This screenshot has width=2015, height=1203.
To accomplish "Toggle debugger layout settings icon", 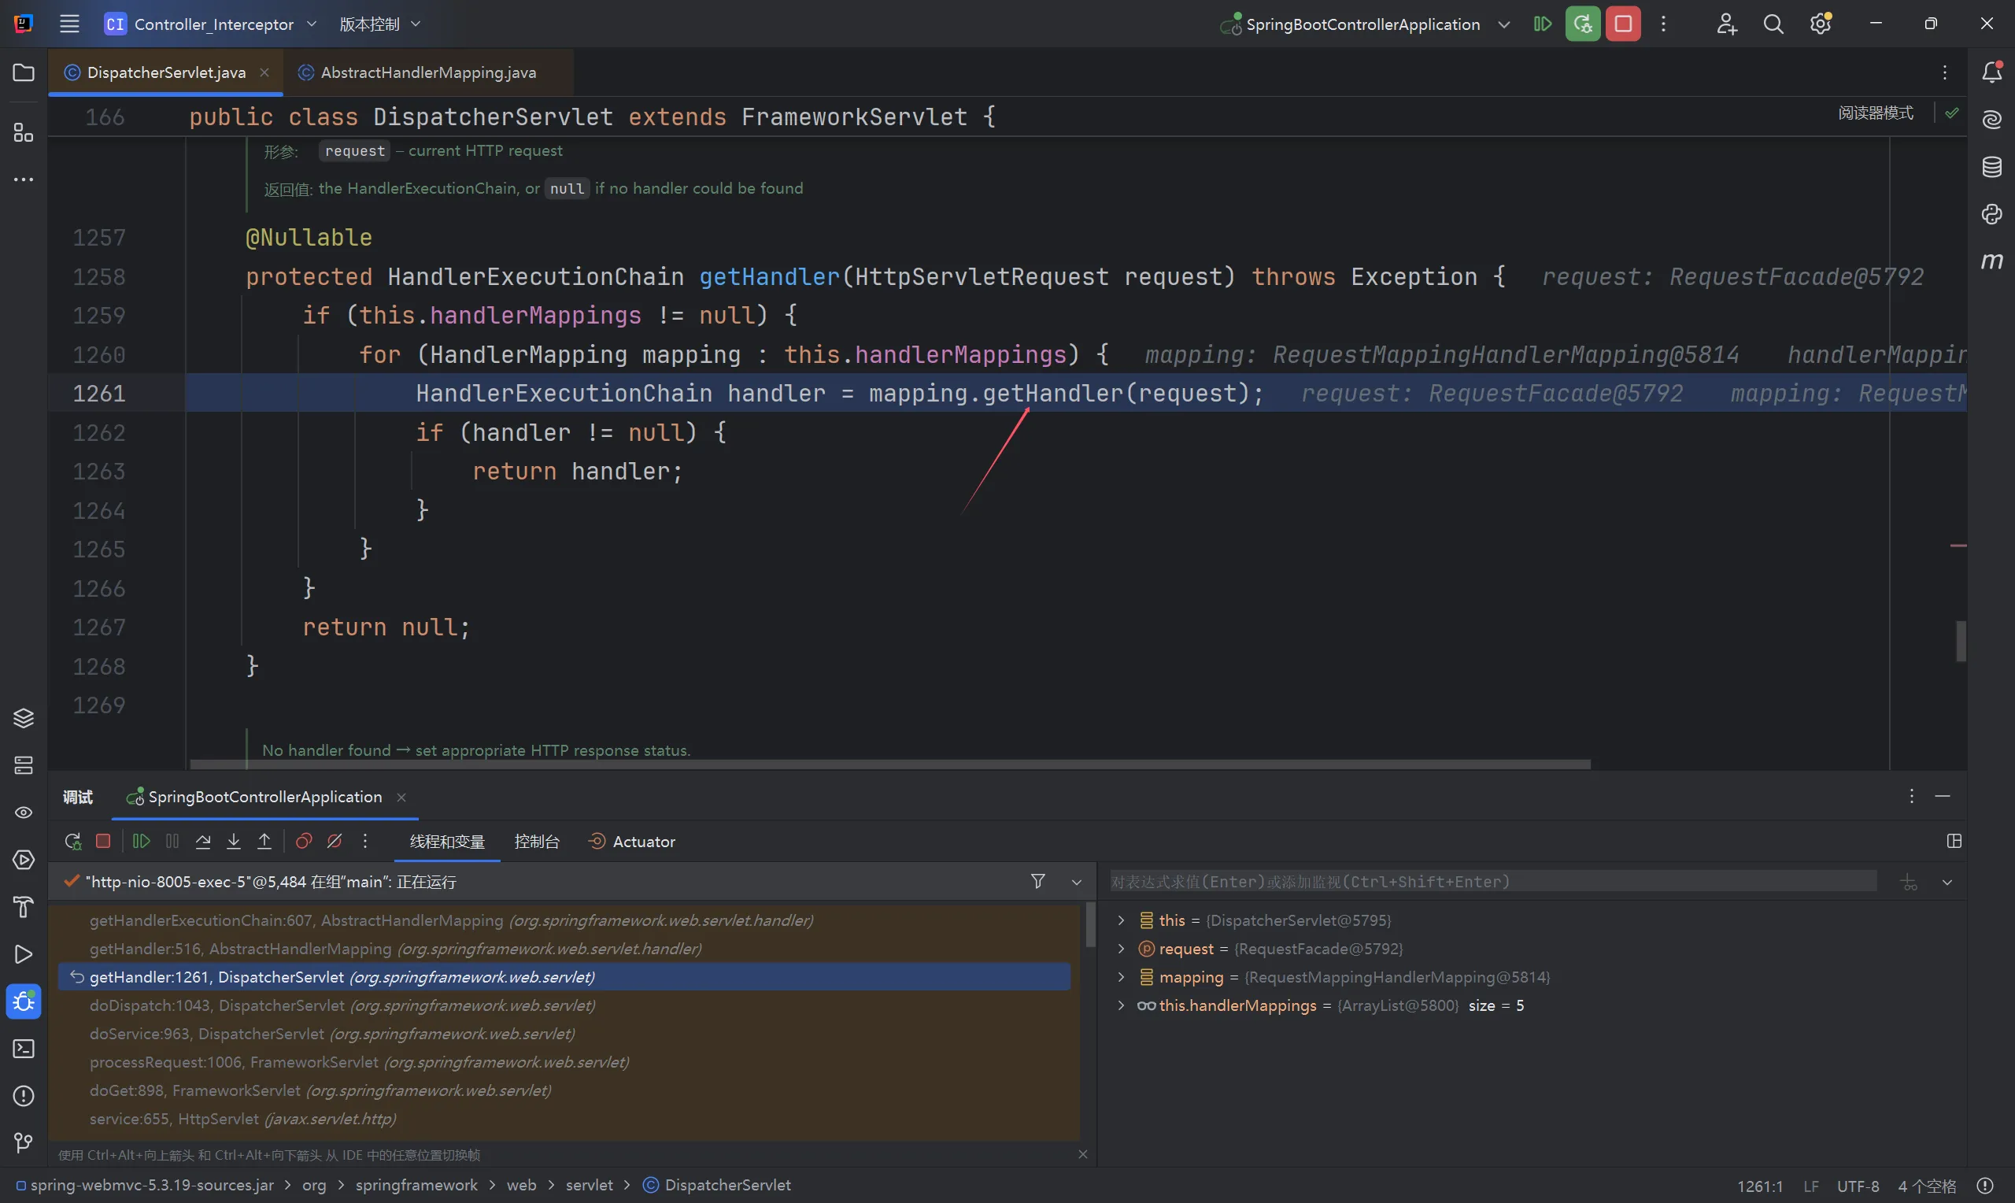I will (x=1954, y=842).
